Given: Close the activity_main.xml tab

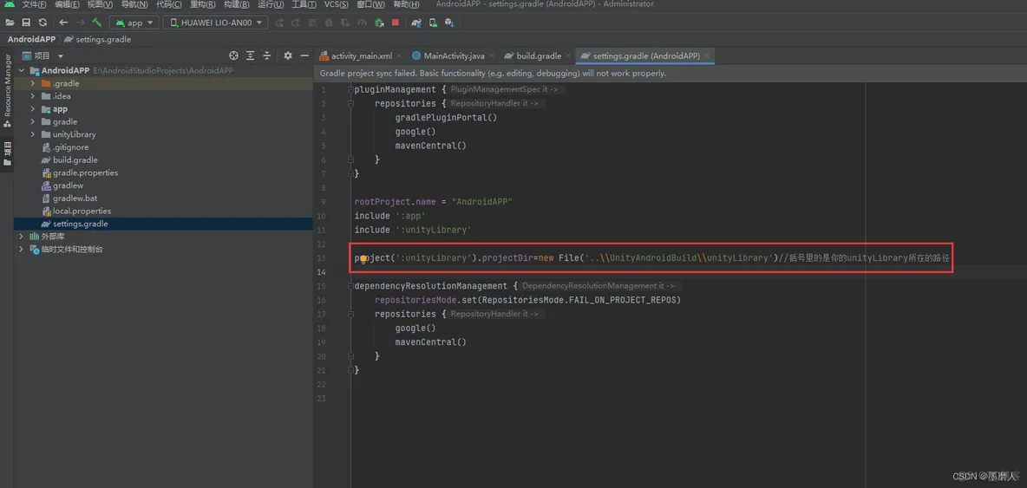Looking at the screenshot, I should click(x=398, y=56).
